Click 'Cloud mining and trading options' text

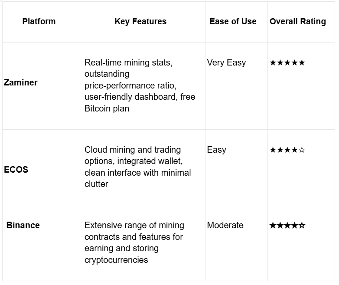[x=133, y=150]
